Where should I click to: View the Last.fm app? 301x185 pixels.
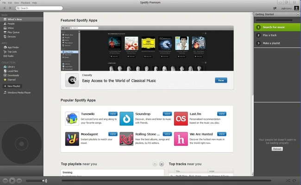[x=222, y=114]
